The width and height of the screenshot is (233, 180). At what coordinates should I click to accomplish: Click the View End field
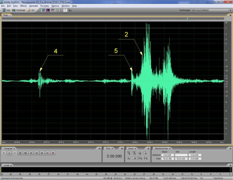[x=181, y=159]
